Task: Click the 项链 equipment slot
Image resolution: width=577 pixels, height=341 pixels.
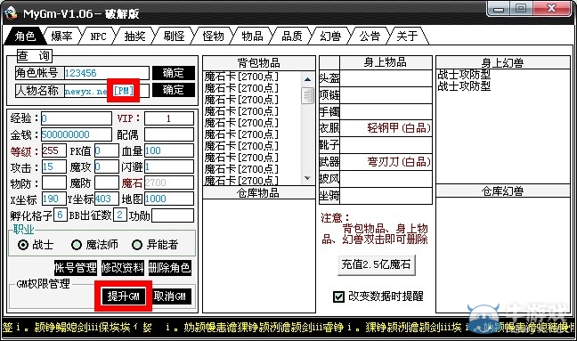Action: pos(386,95)
